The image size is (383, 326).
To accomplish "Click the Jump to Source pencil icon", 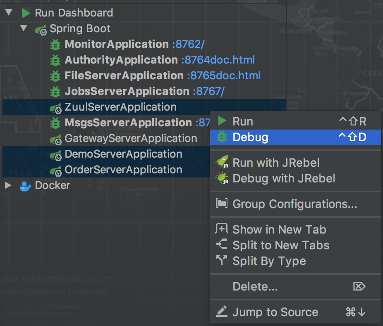I will [222, 311].
